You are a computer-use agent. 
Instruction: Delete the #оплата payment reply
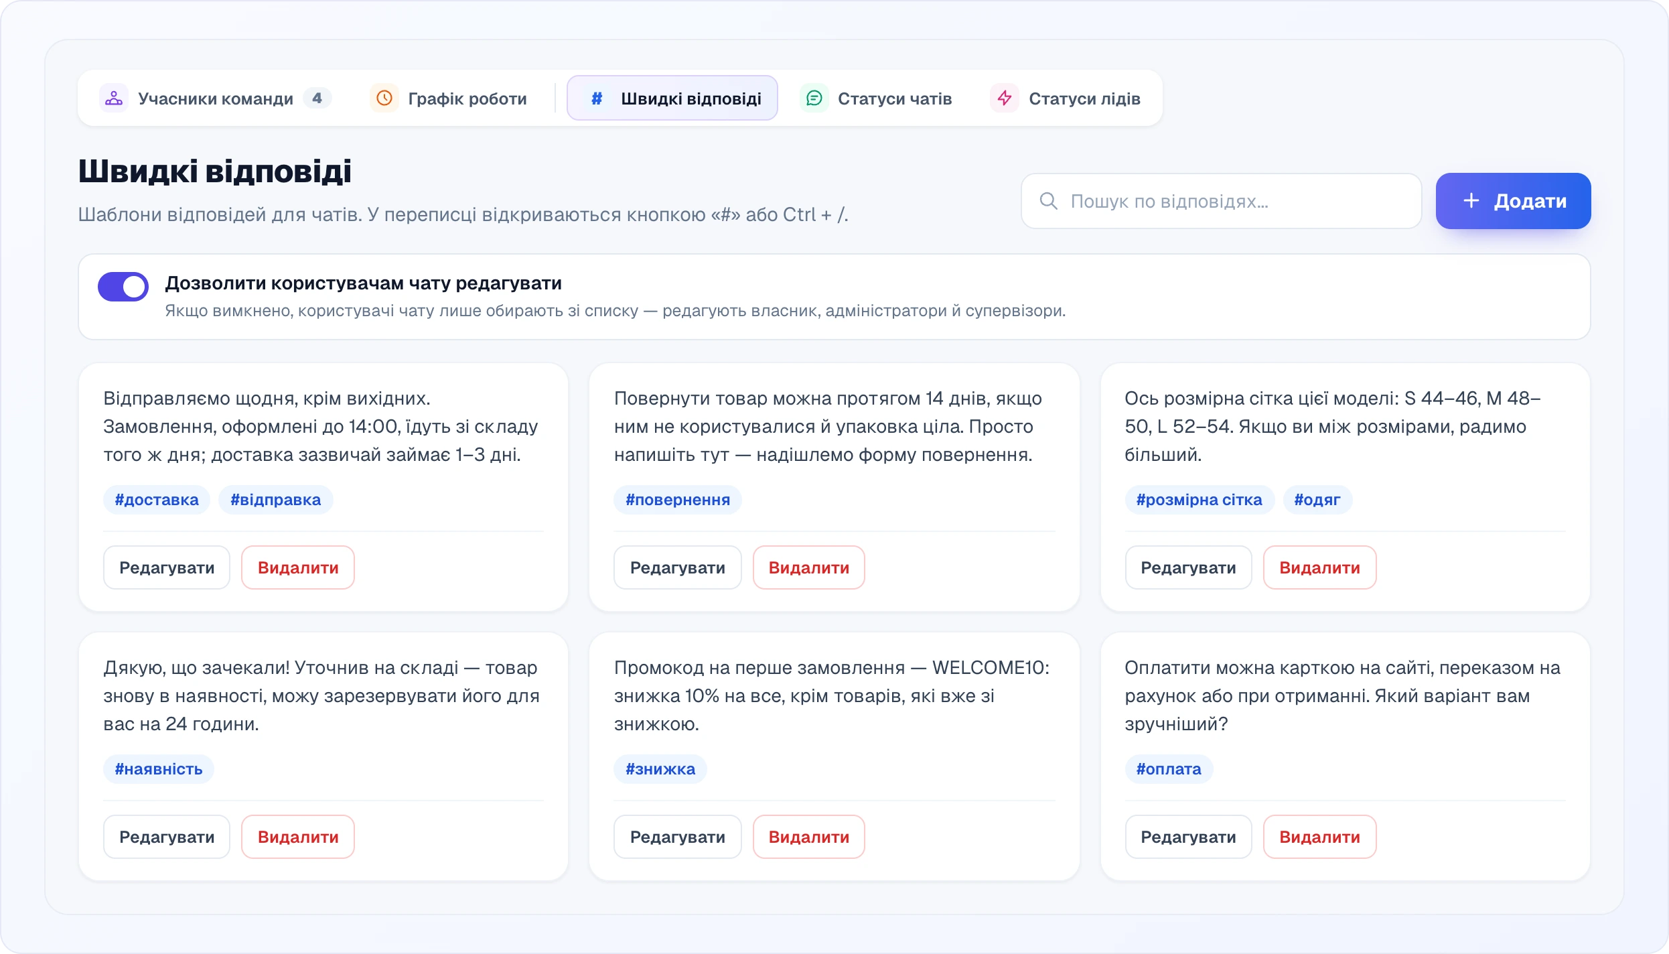1320,837
